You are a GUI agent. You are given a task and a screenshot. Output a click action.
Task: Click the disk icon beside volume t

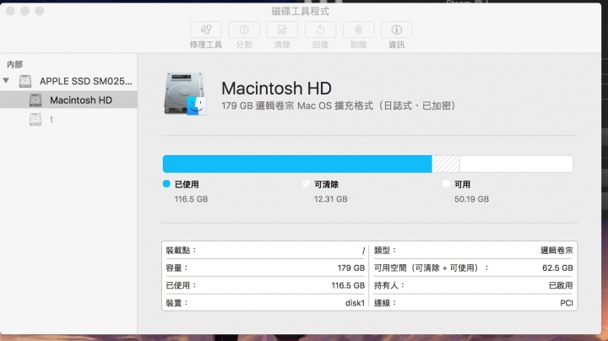point(35,119)
